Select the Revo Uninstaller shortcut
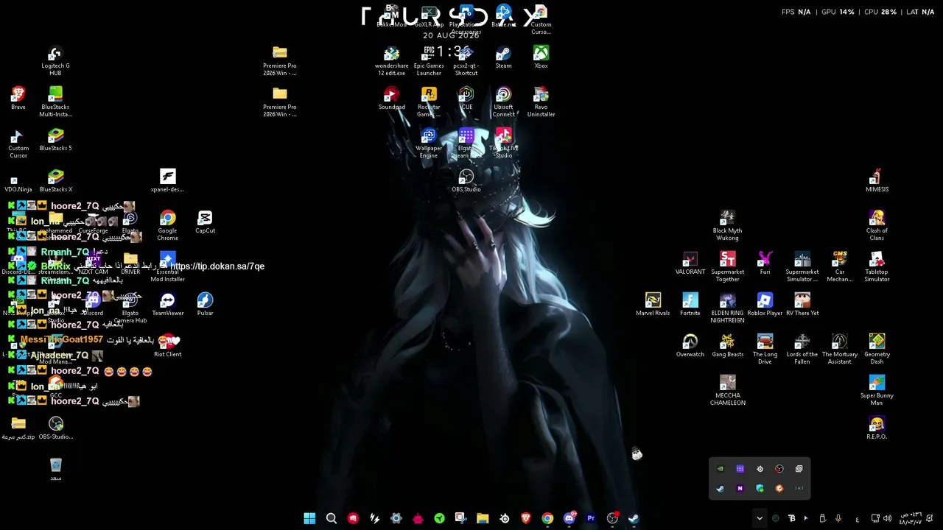 [541, 102]
